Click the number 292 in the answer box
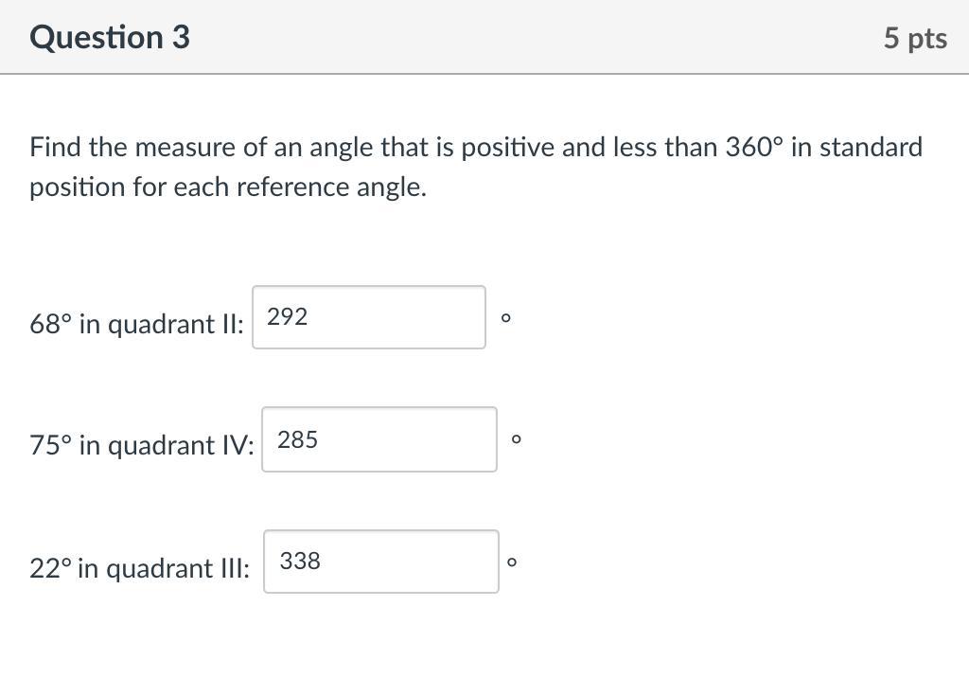Viewport: 969px width, 678px height. coord(288,317)
